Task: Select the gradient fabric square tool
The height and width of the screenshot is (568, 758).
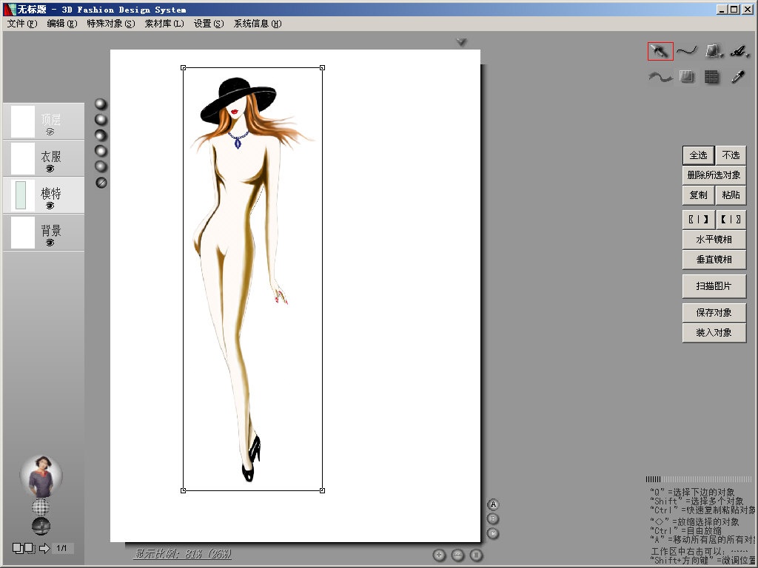Action: tap(686, 76)
